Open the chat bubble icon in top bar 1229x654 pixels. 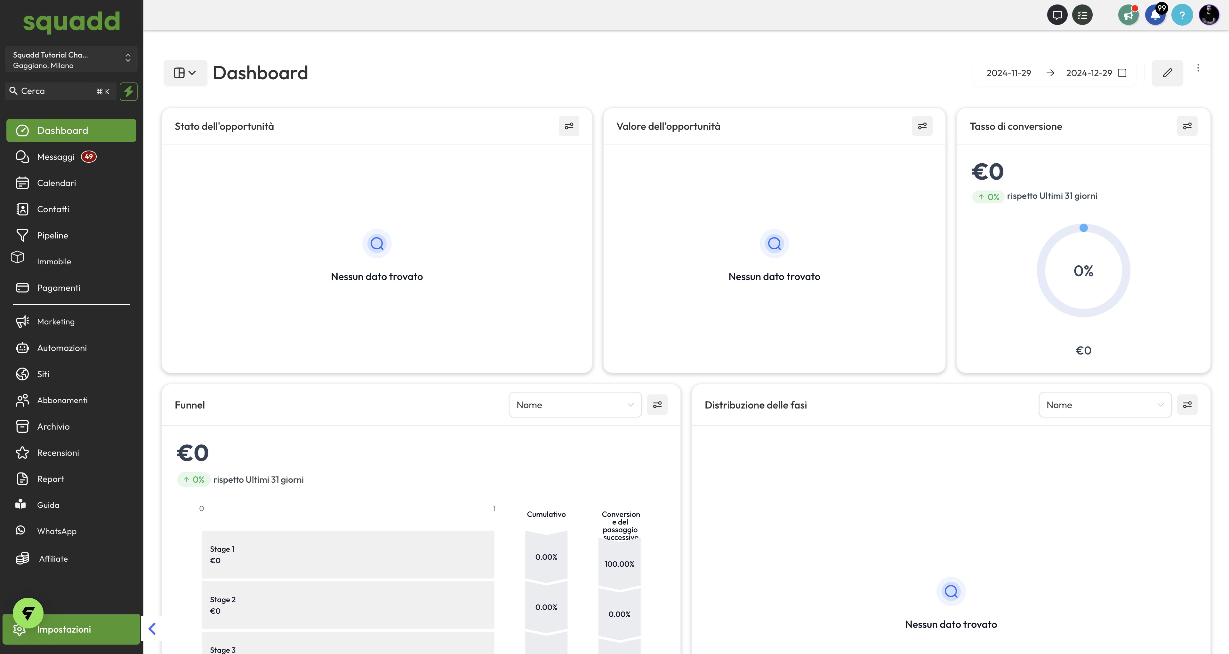[1057, 15]
